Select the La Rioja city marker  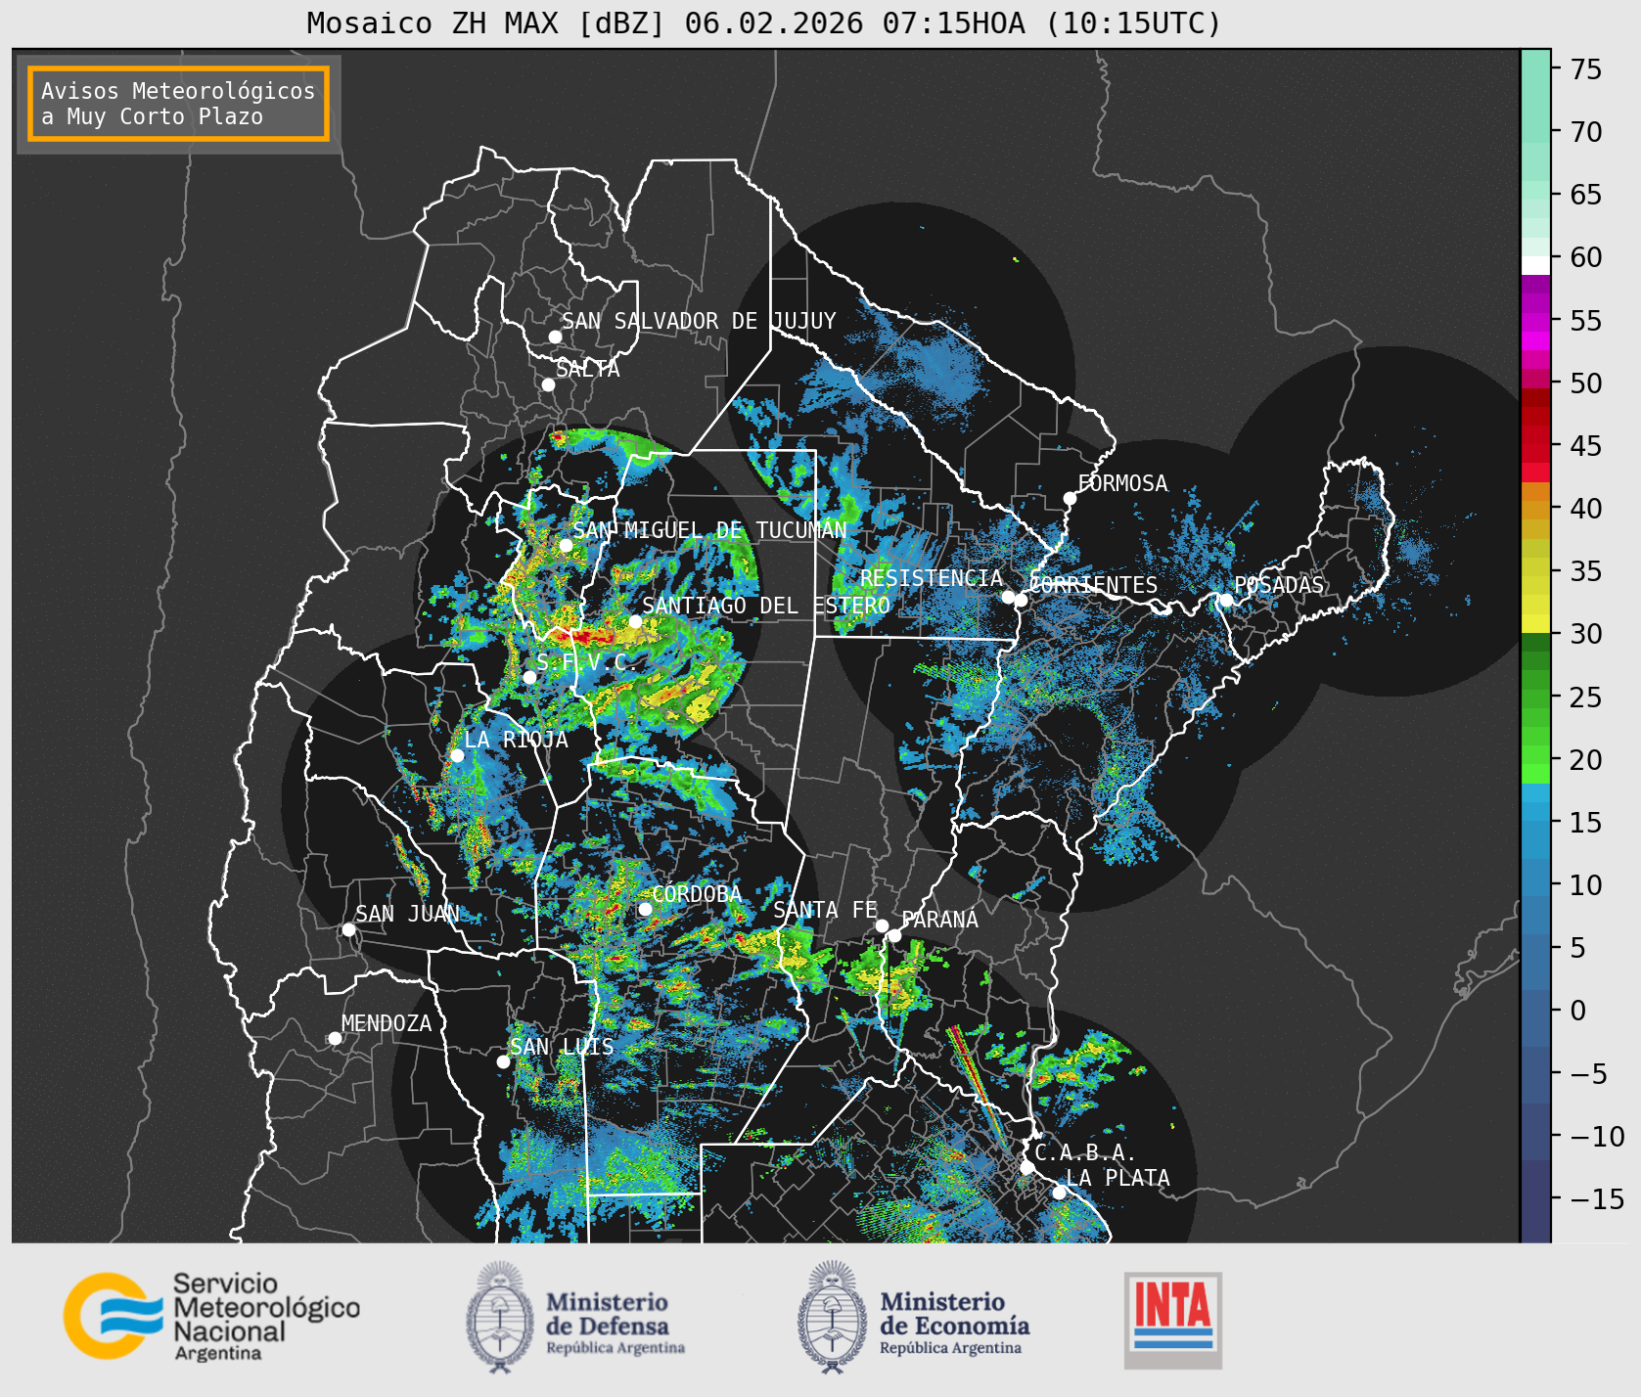(x=457, y=755)
